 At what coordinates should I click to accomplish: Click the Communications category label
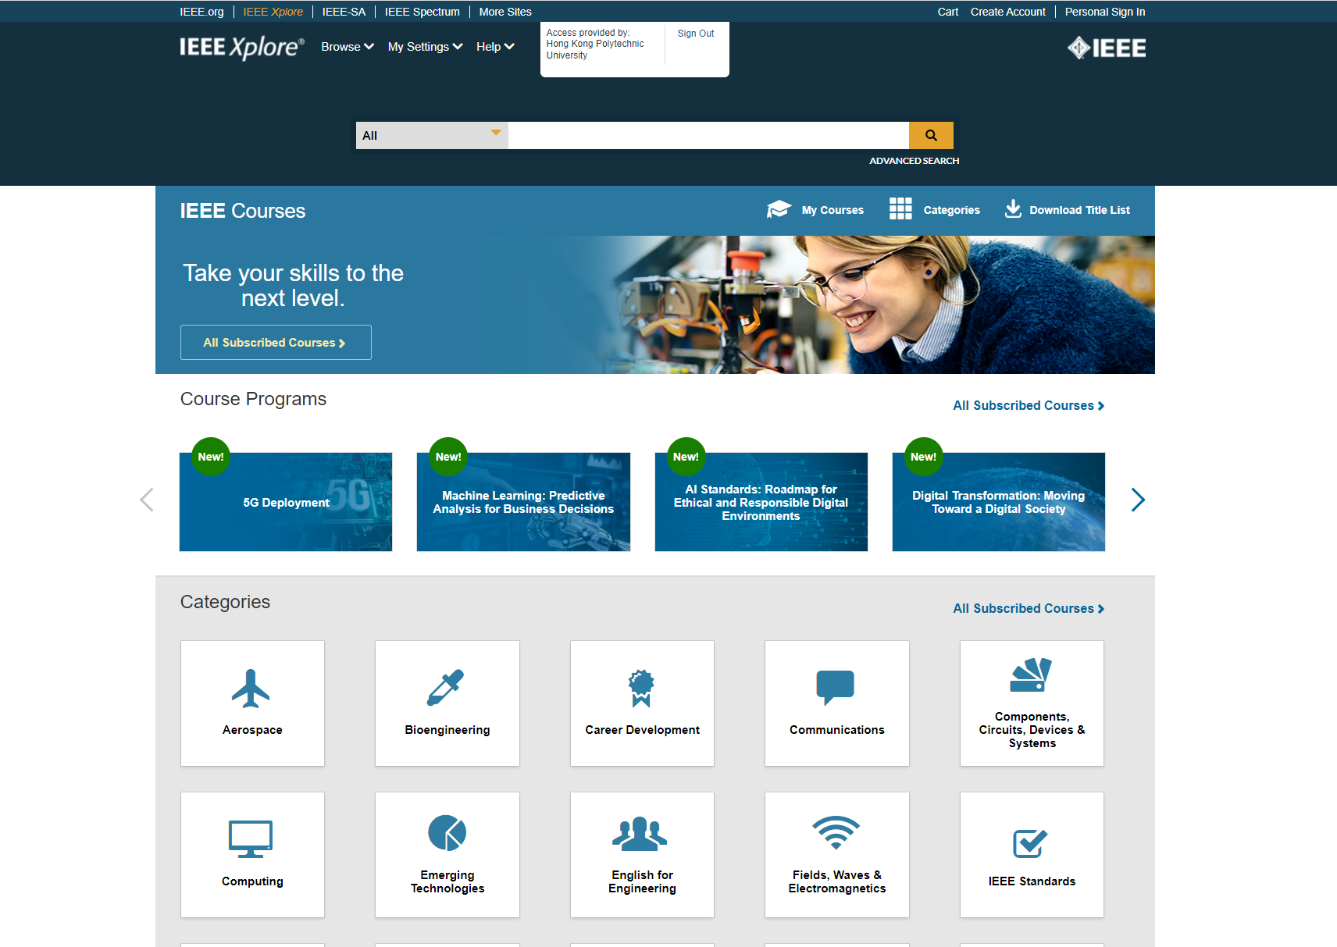click(x=837, y=730)
